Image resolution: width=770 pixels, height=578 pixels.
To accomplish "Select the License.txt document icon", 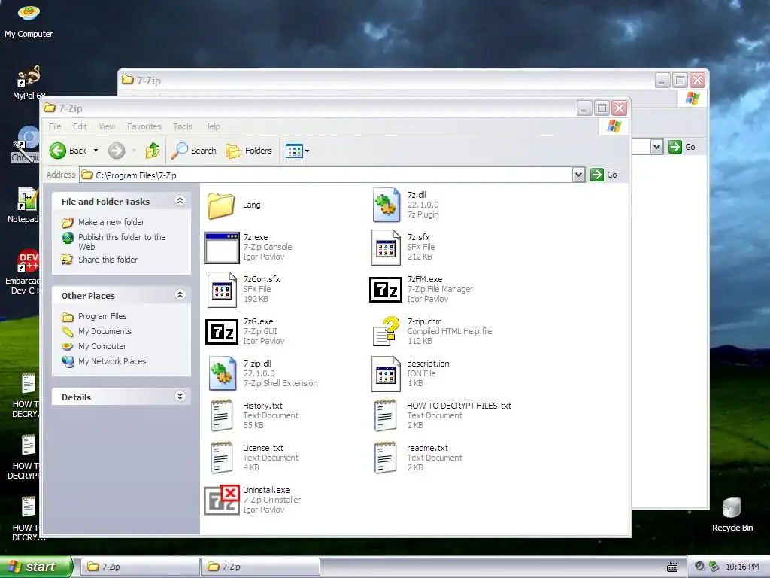I will [222, 458].
